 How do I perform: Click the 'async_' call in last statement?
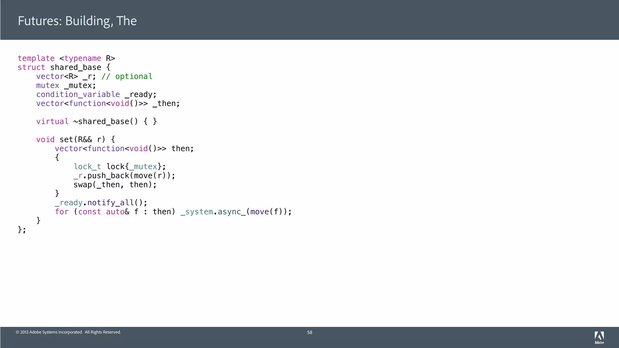(232, 212)
